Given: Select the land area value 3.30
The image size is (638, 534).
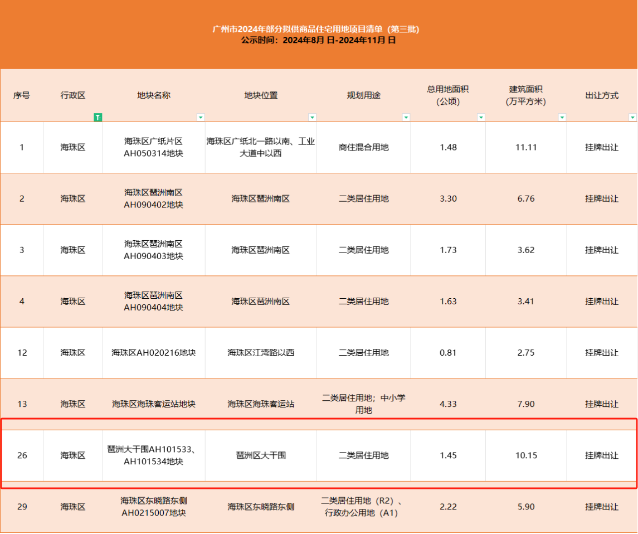Looking at the screenshot, I should point(448,198).
